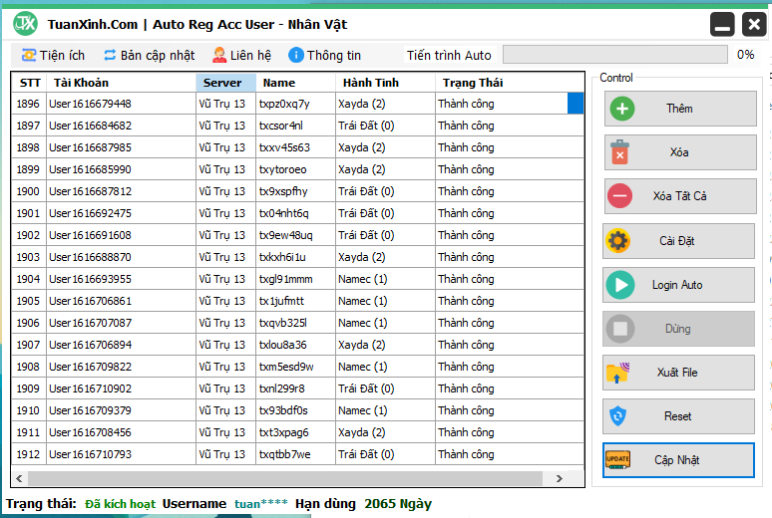Click the red minus Xóa Tất Cả icon
This screenshot has width=772, height=518.
(619, 196)
